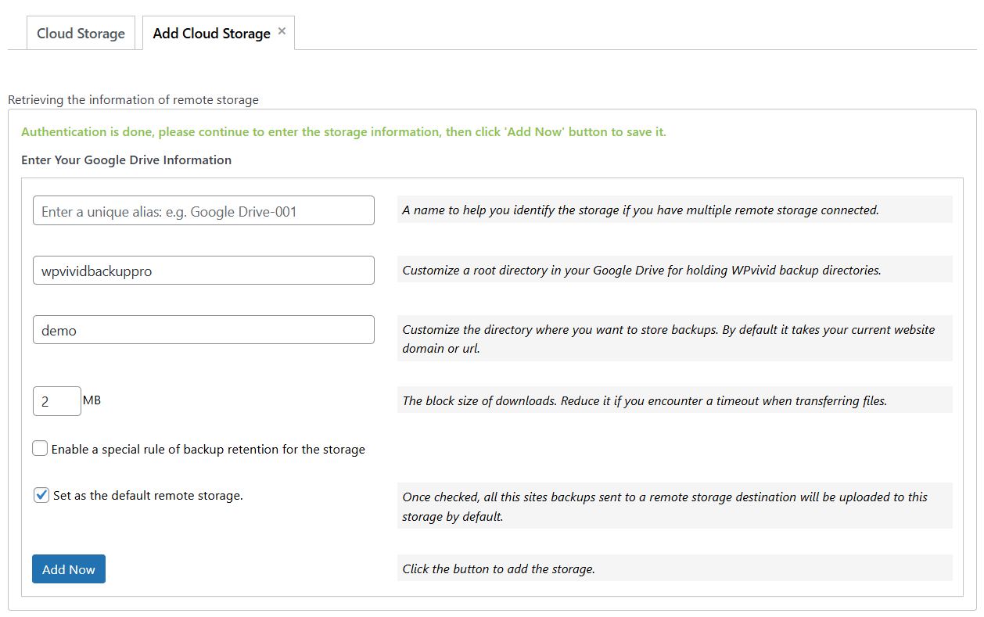Click the block size of downloads description
This screenshot has height=617, width=984.
(x=645, y=400)
